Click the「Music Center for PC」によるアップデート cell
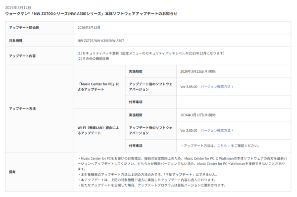297x197 pixels. coord(99,87)
